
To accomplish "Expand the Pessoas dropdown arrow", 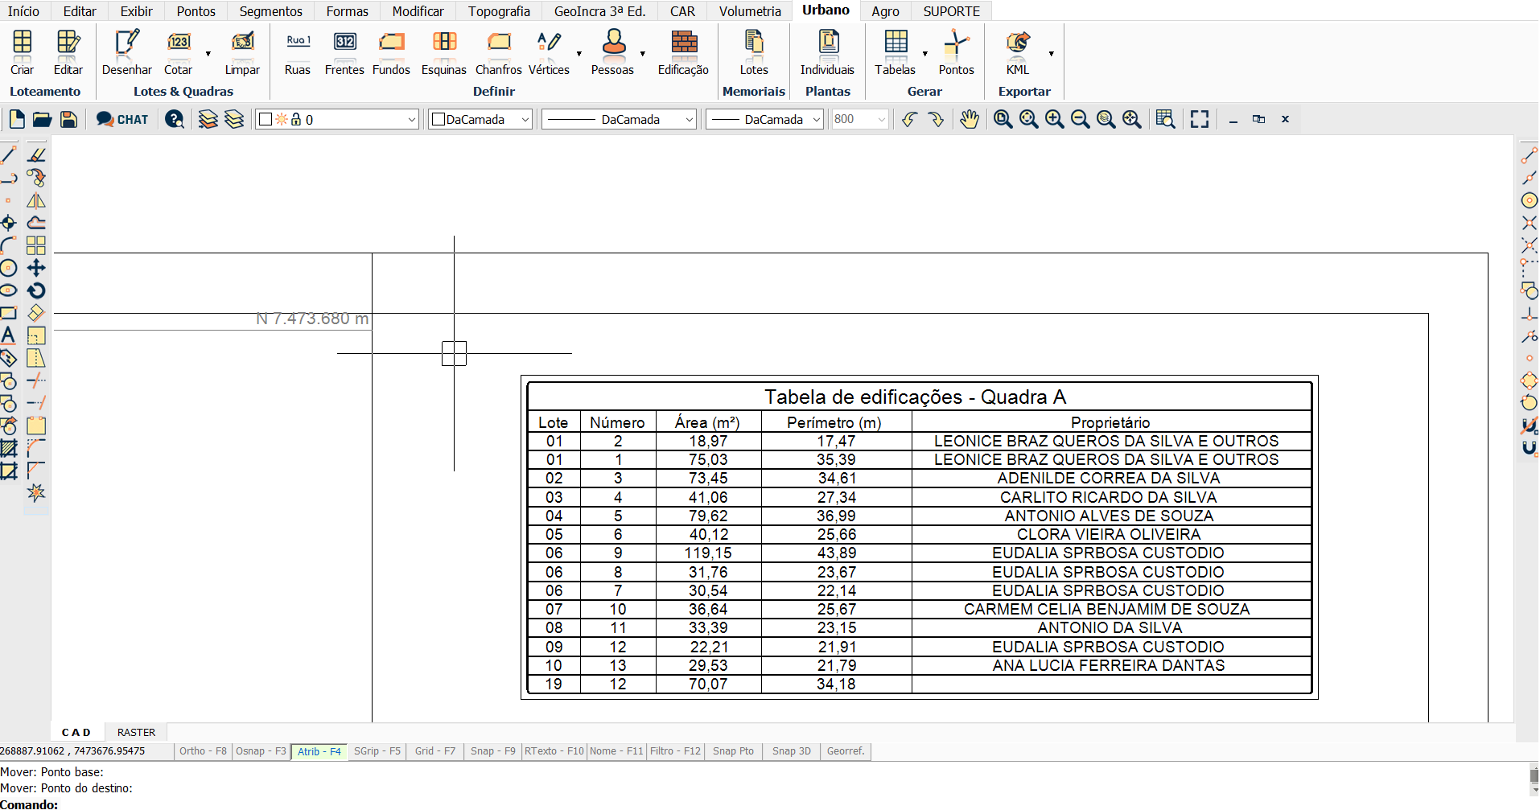I will 642,53.
